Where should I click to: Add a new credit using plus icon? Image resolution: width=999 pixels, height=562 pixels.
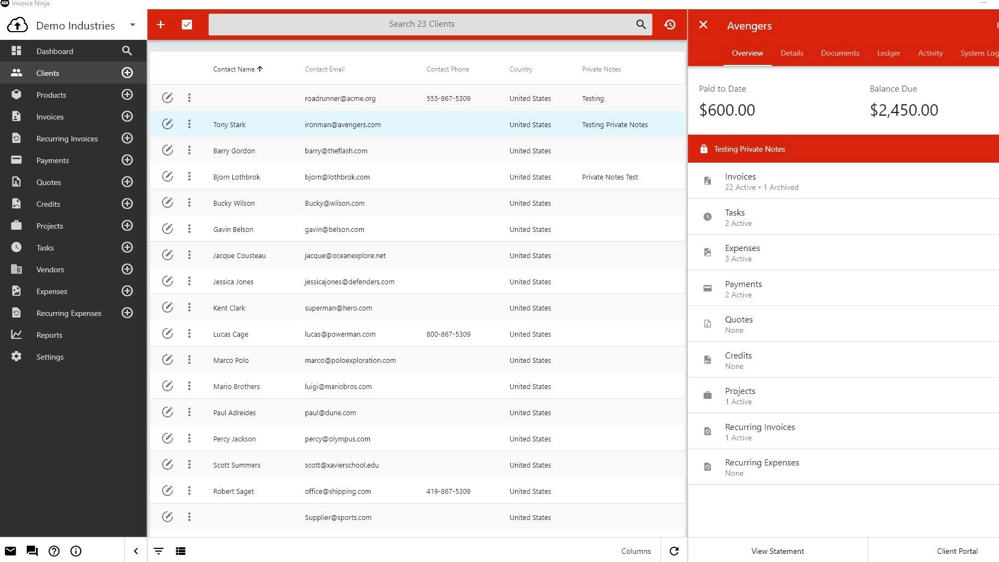click(127, 204)
